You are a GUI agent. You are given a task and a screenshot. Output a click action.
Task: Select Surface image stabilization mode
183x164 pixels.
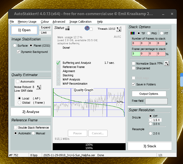[15, 46]
